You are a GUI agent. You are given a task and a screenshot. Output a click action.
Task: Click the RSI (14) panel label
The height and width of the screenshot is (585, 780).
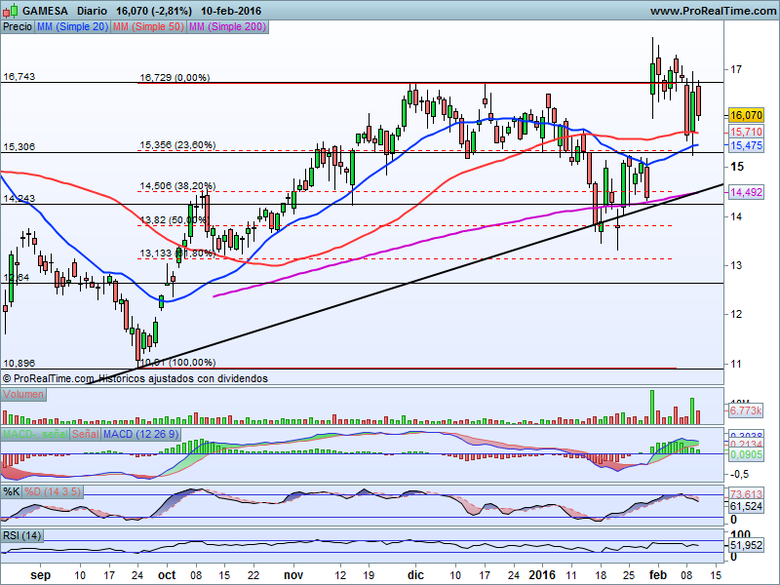point(21,535)
